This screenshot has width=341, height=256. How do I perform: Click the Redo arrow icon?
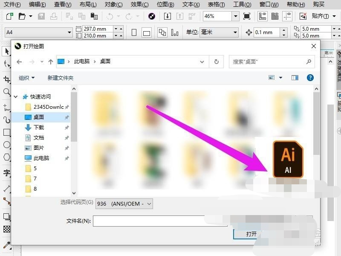click(x=129, y=16)
